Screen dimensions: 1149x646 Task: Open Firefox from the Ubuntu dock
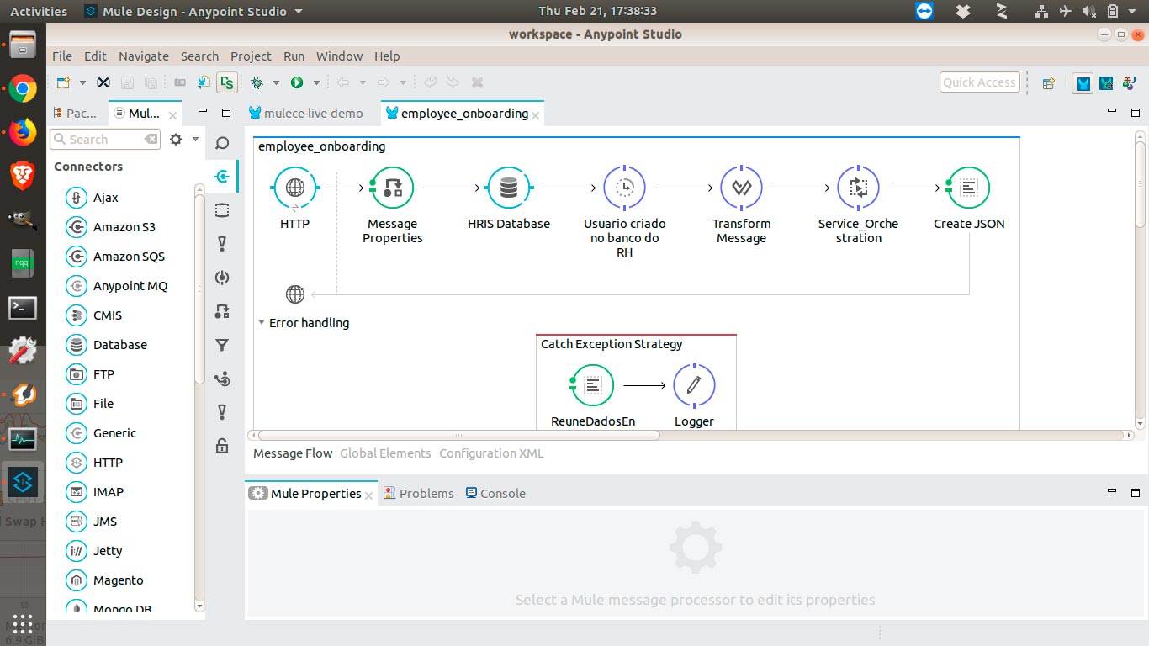23,131
